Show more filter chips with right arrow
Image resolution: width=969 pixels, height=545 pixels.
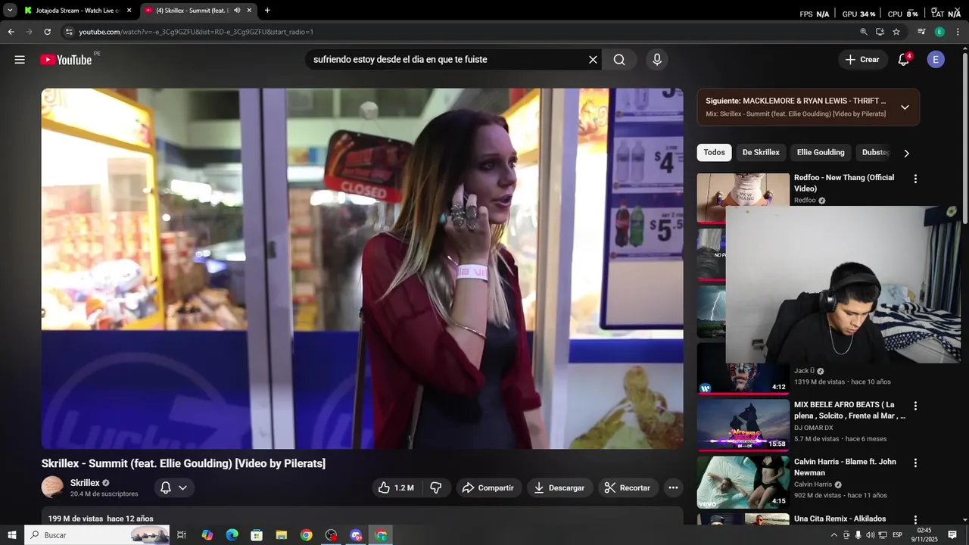click(x=906, y=153)
